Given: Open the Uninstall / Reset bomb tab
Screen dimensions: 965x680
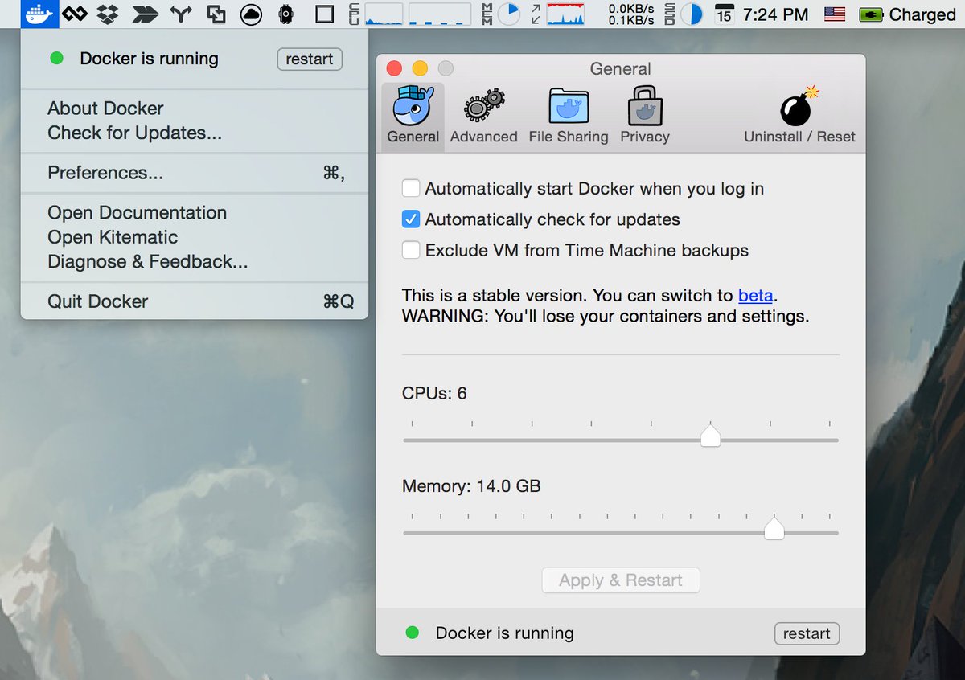Looking at the screenshot, I should 799,116.
